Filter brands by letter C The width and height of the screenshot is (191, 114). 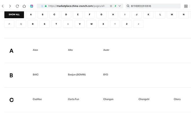(54, 15)
